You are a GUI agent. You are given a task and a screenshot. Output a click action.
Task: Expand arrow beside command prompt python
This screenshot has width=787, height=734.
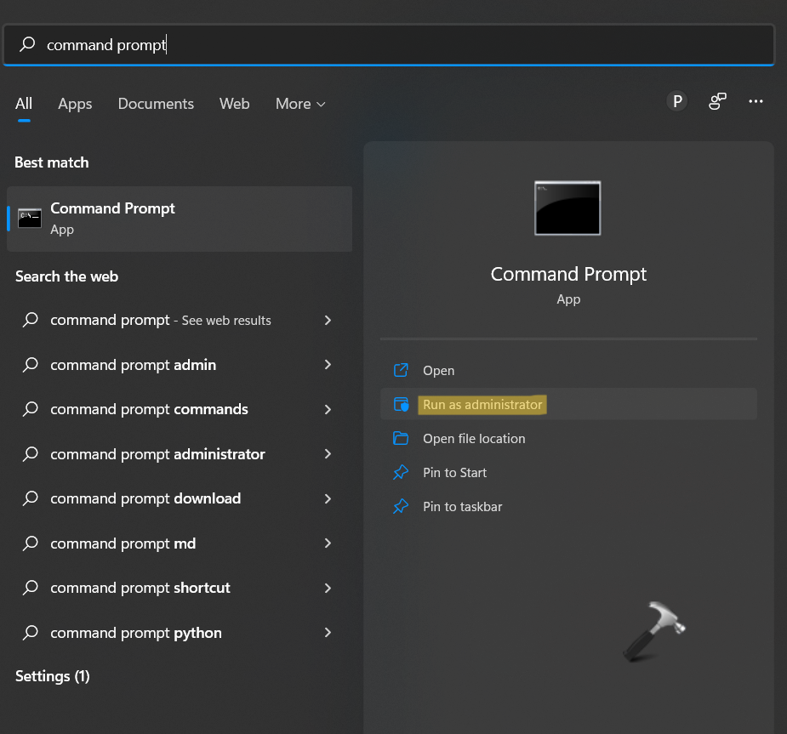point(328,633)
